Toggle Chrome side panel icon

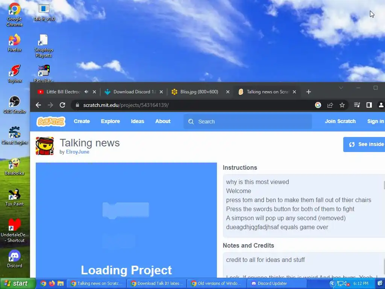[x=369, y=105]
